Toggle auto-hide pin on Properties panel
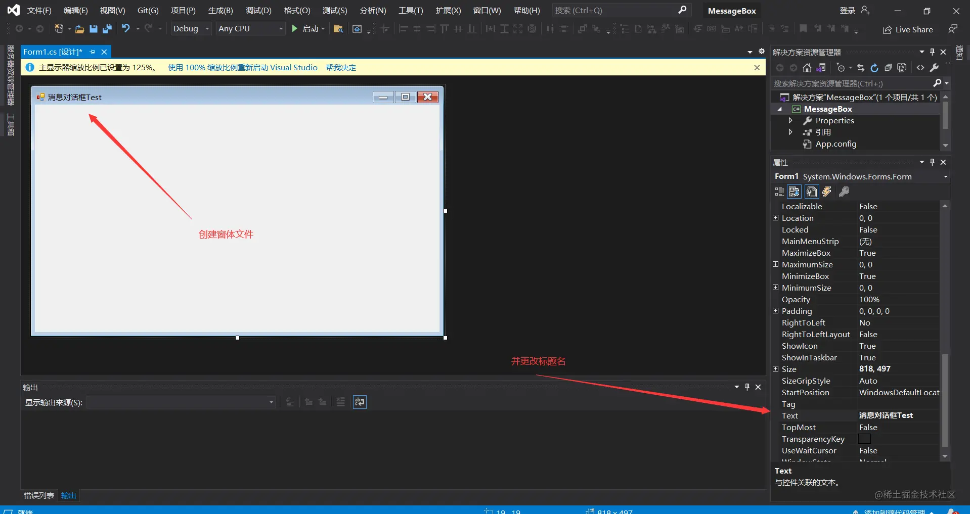 [932, 162]
